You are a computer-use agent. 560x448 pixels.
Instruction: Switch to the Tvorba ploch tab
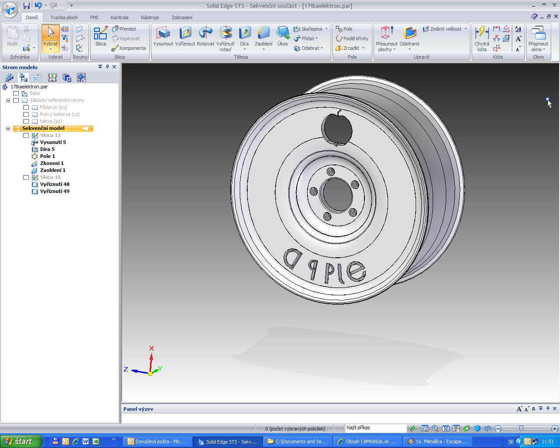64,17
